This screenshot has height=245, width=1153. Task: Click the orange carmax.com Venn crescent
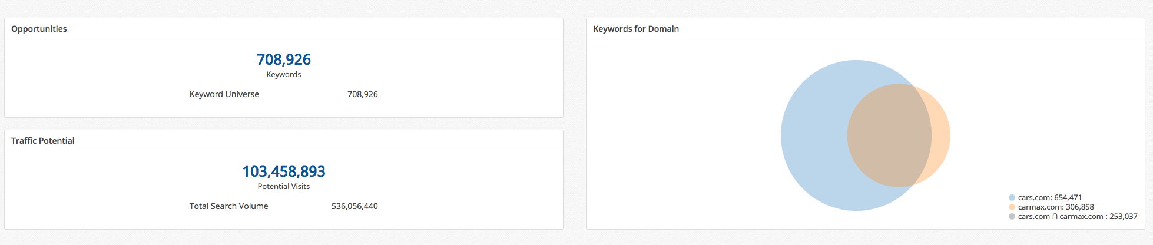[941, 135]
